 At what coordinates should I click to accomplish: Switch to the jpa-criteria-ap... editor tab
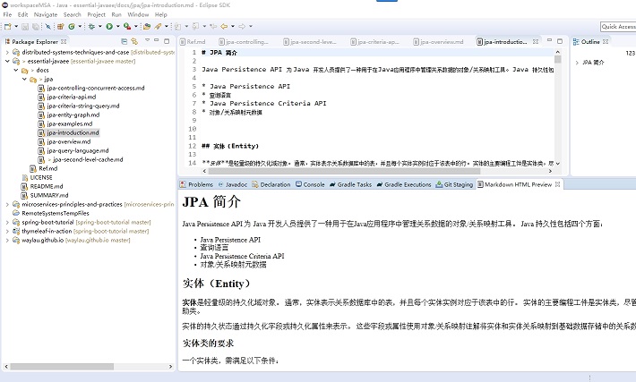[374, 41]
